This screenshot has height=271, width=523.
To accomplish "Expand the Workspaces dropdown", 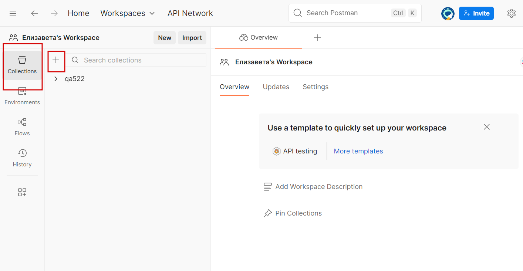I will point(128,13).
